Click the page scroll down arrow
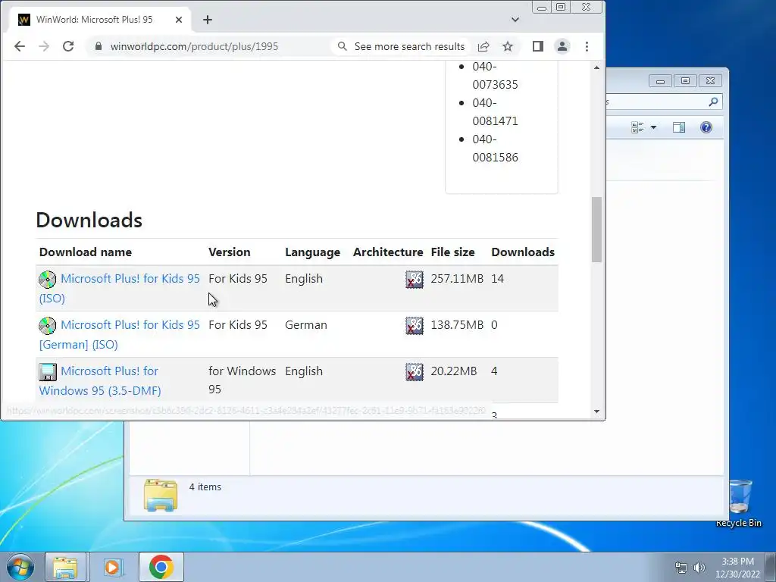 coord(597,411)
